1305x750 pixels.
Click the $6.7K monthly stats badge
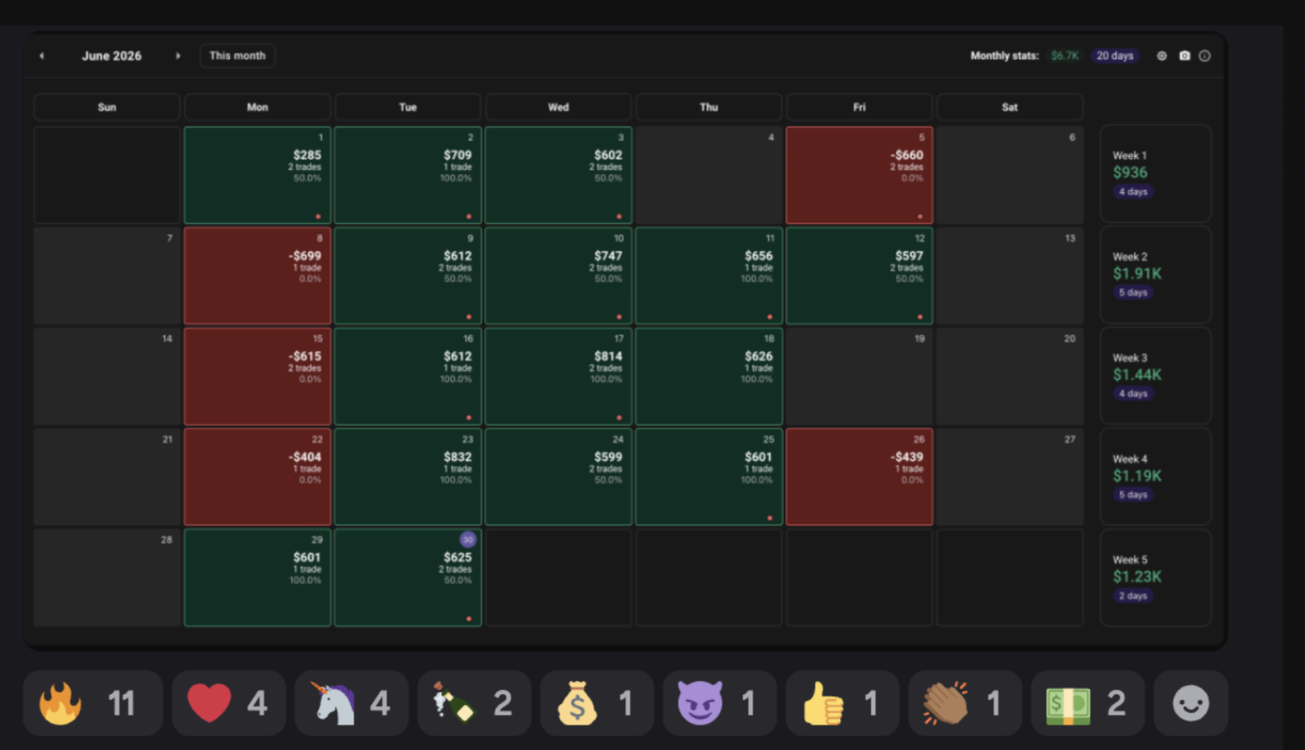click(x=1065, y=56)
